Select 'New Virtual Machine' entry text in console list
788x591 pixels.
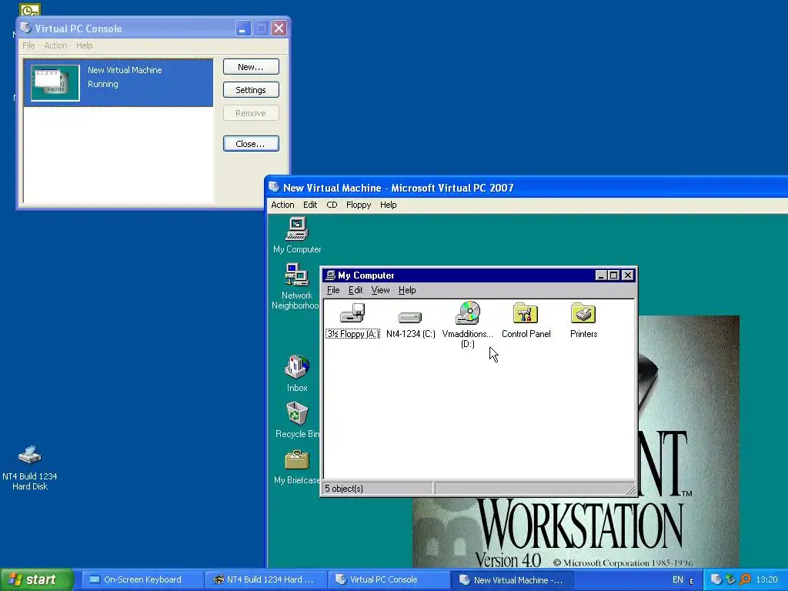[x=125, y=70]
